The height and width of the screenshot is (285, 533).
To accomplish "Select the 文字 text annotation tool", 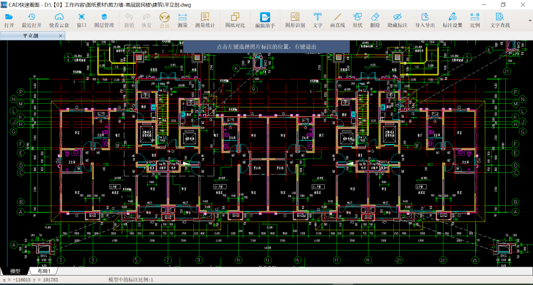I will coord(318,20).
